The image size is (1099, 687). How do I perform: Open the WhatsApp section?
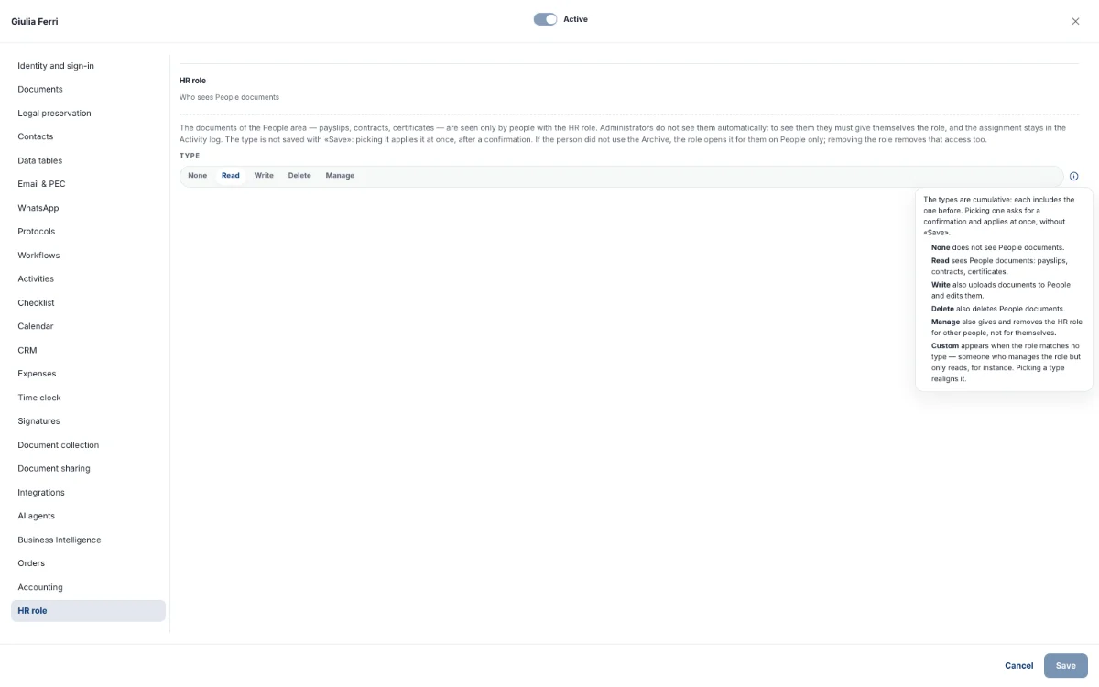[x=88, y=208]
